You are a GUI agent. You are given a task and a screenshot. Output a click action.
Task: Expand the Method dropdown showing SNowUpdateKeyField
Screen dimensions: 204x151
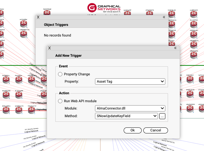tap(126, 116)
